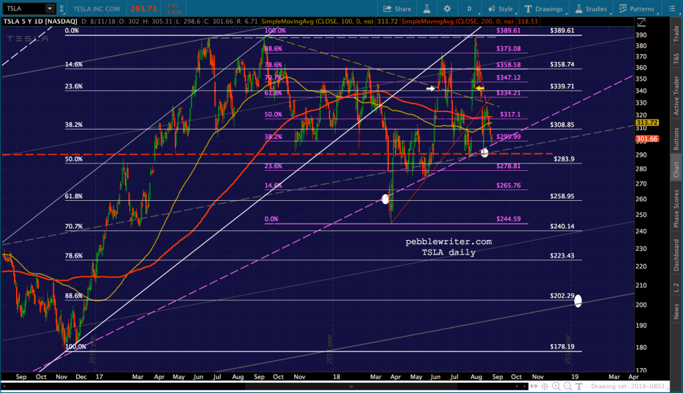
Task: Open the Style dropdown menu
Action: [500, 9]
